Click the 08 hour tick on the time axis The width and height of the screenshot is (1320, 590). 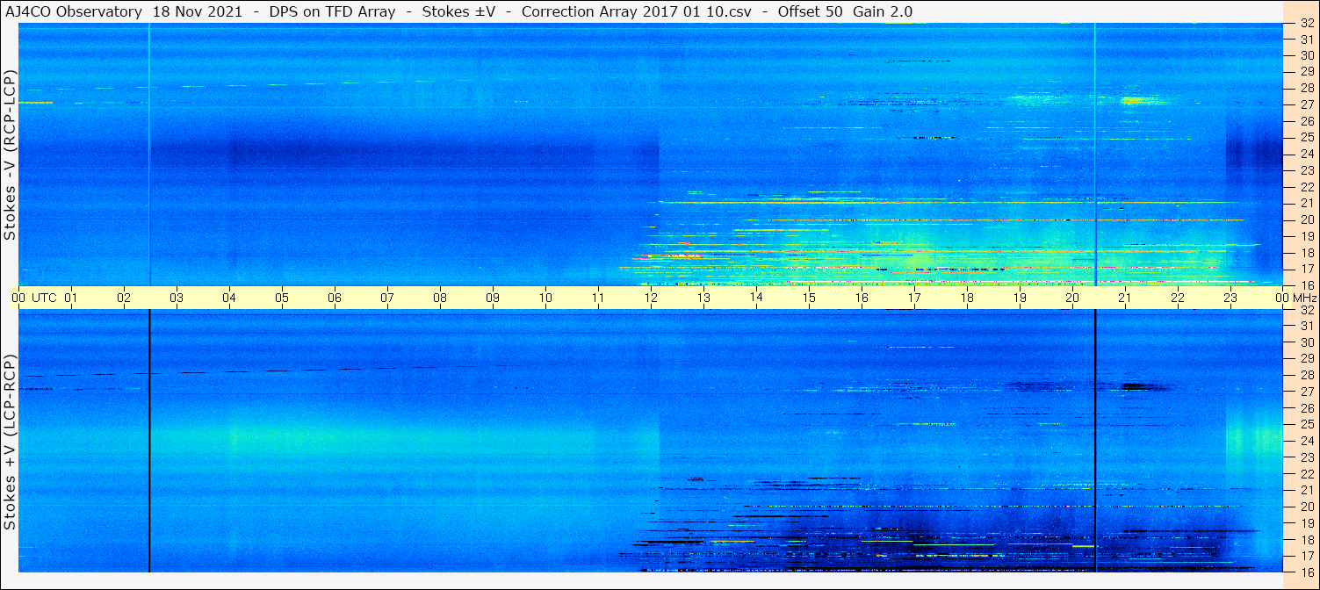[x=440, y=298]
